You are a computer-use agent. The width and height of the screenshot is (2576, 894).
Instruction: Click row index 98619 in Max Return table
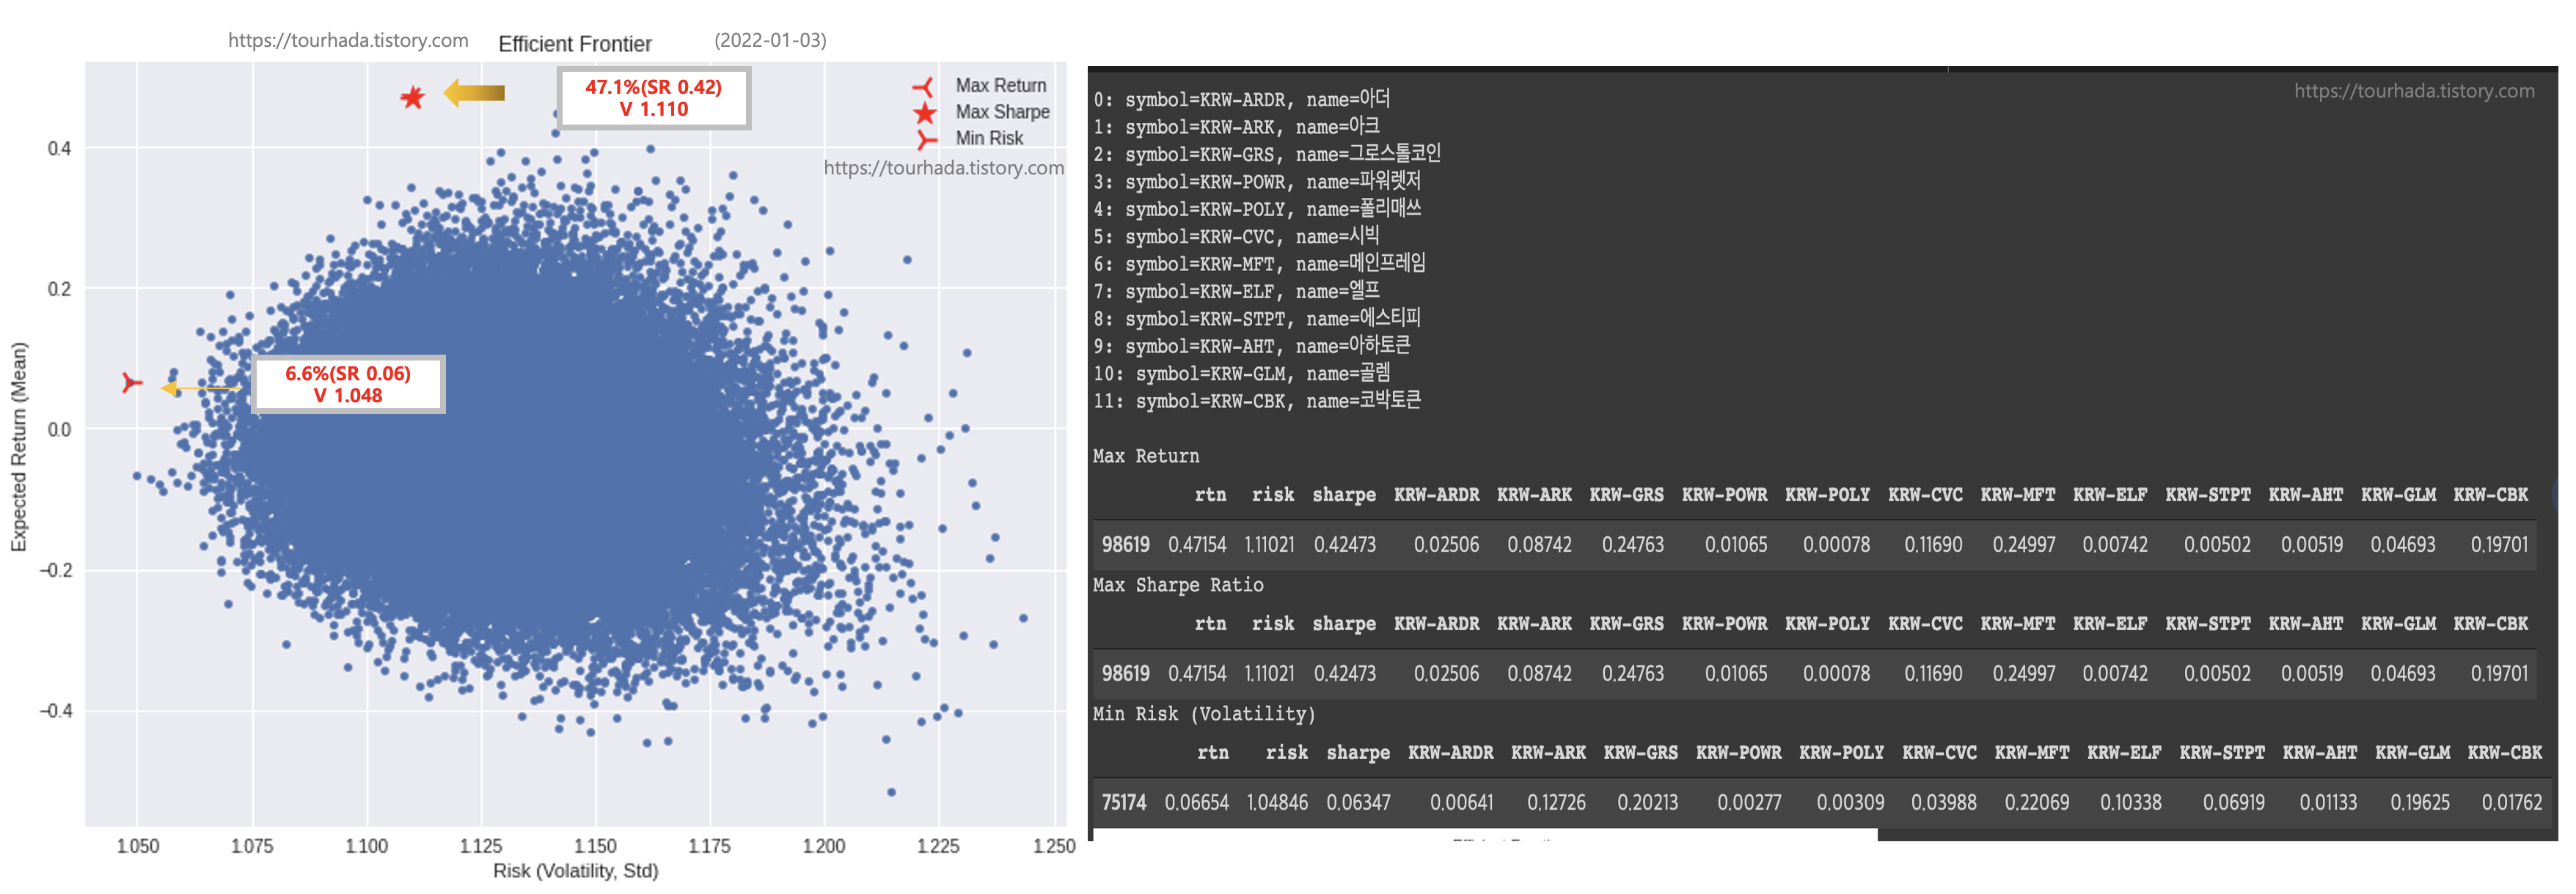pos(1125,545)
